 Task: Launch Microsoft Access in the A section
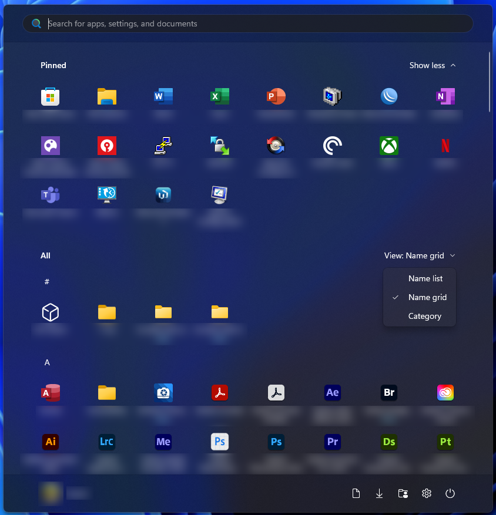tap(51, 392)
